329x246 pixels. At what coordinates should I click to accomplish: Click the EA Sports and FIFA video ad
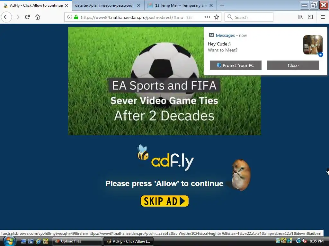tap(164, 81)
